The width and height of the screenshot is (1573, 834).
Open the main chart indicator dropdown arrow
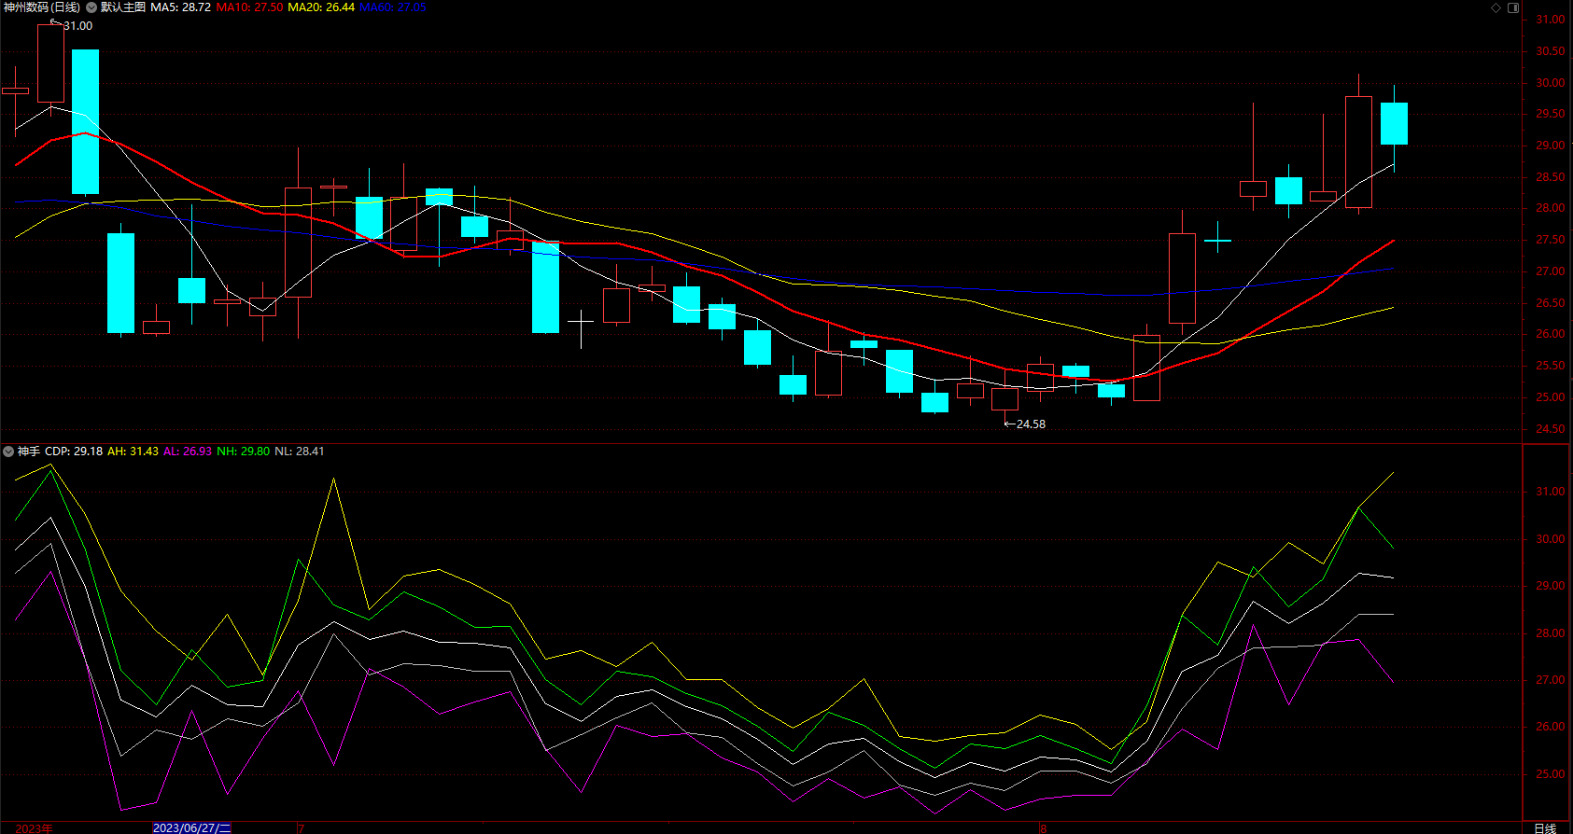click(91, 7)
